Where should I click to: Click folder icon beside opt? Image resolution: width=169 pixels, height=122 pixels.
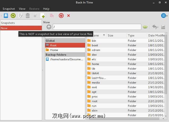pos(89,92)
